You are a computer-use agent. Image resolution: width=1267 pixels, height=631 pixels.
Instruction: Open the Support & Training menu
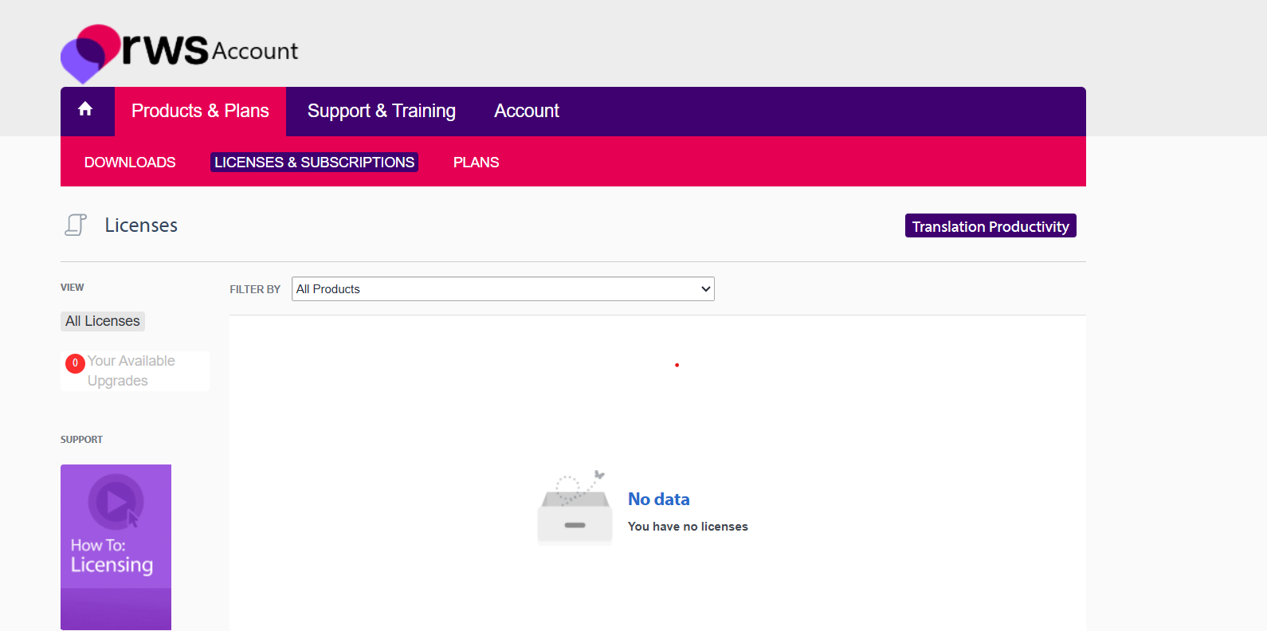(382, 111)
